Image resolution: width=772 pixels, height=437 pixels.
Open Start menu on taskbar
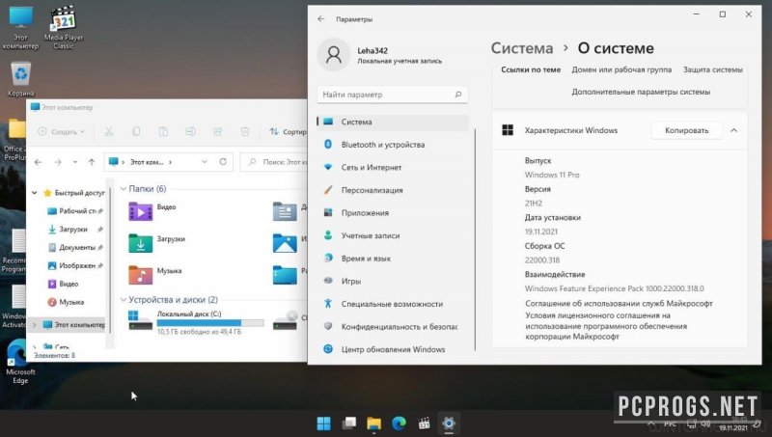pyautogui.click(x=323, y=423)
